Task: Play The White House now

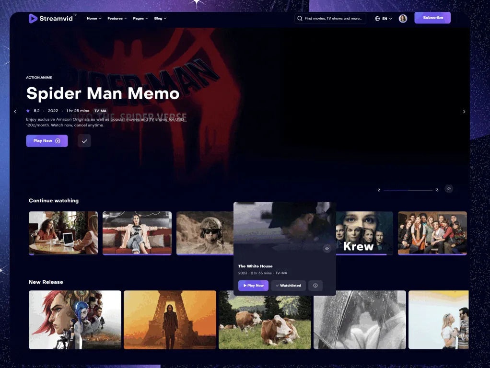Action: point(254,286)
